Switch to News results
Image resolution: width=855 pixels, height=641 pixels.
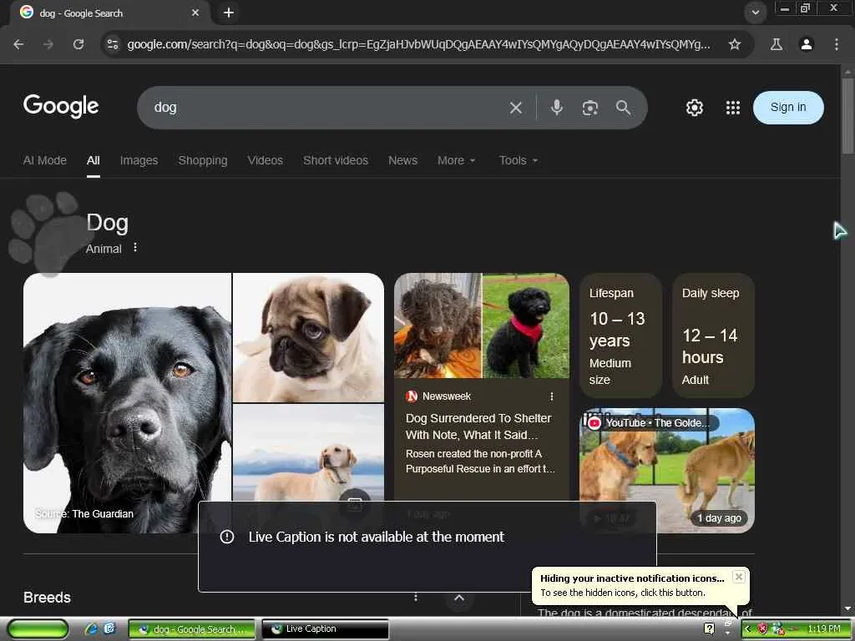[x=402, y=160]
